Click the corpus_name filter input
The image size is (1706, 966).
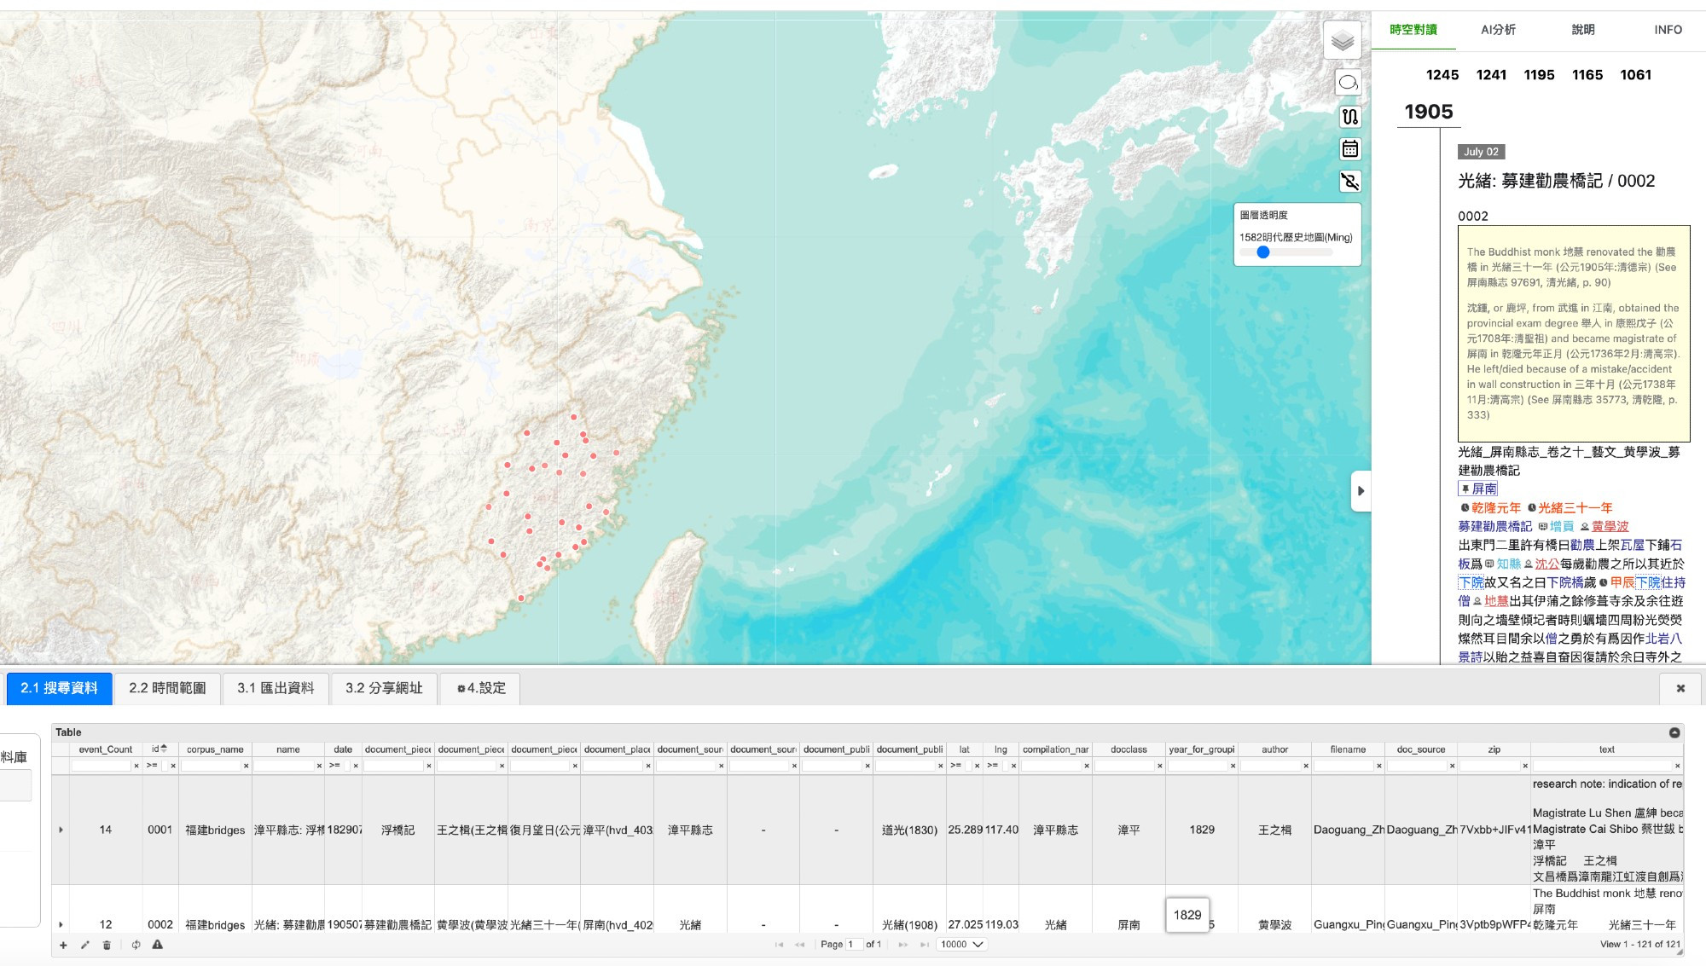click(211, 766)
